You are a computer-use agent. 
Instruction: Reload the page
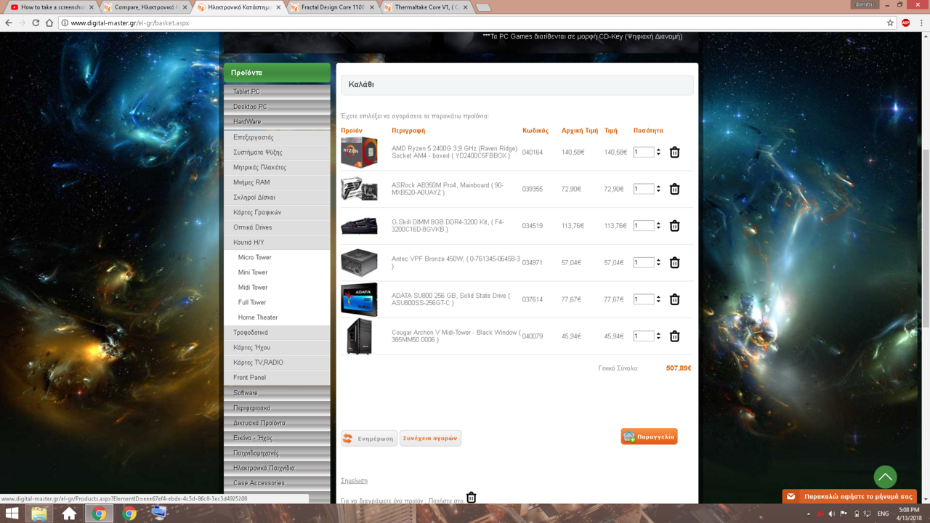tap(36, 23)
